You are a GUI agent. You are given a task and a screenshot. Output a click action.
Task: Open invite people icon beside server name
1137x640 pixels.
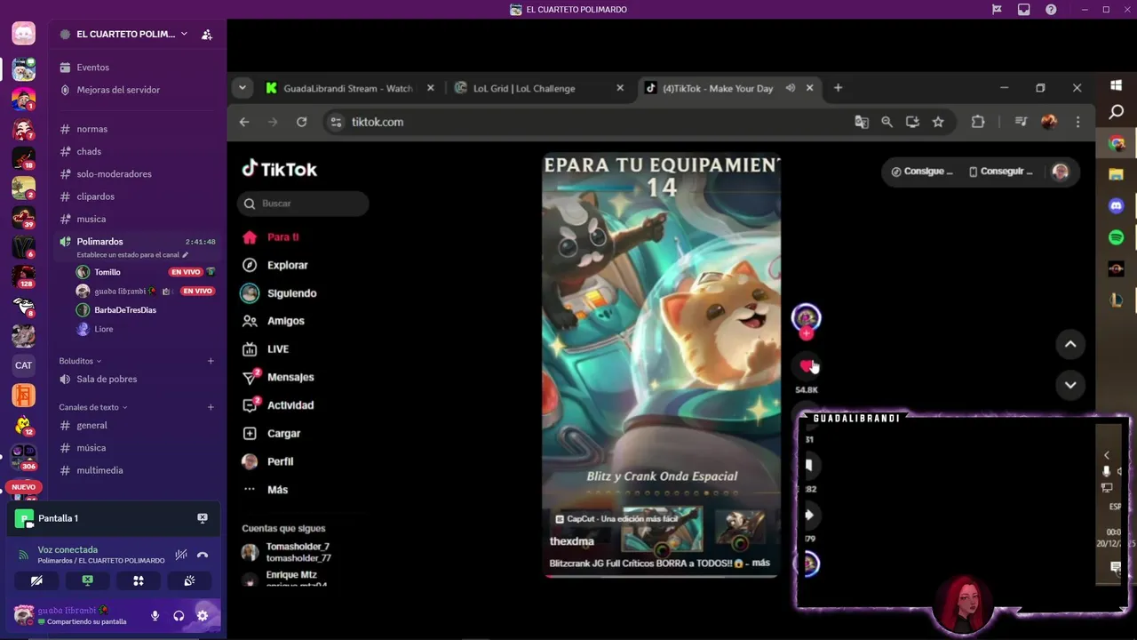click(x=206, y=35)
